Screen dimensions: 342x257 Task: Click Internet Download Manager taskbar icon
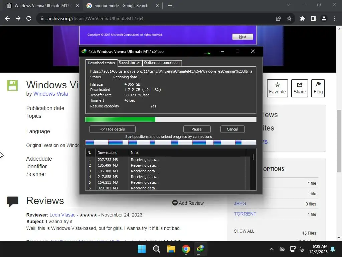click(200, 249)
